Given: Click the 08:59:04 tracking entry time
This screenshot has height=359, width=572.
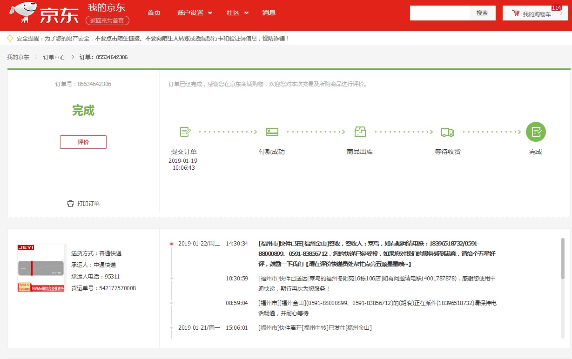Looking at the screenshot, I should point(237,303).
